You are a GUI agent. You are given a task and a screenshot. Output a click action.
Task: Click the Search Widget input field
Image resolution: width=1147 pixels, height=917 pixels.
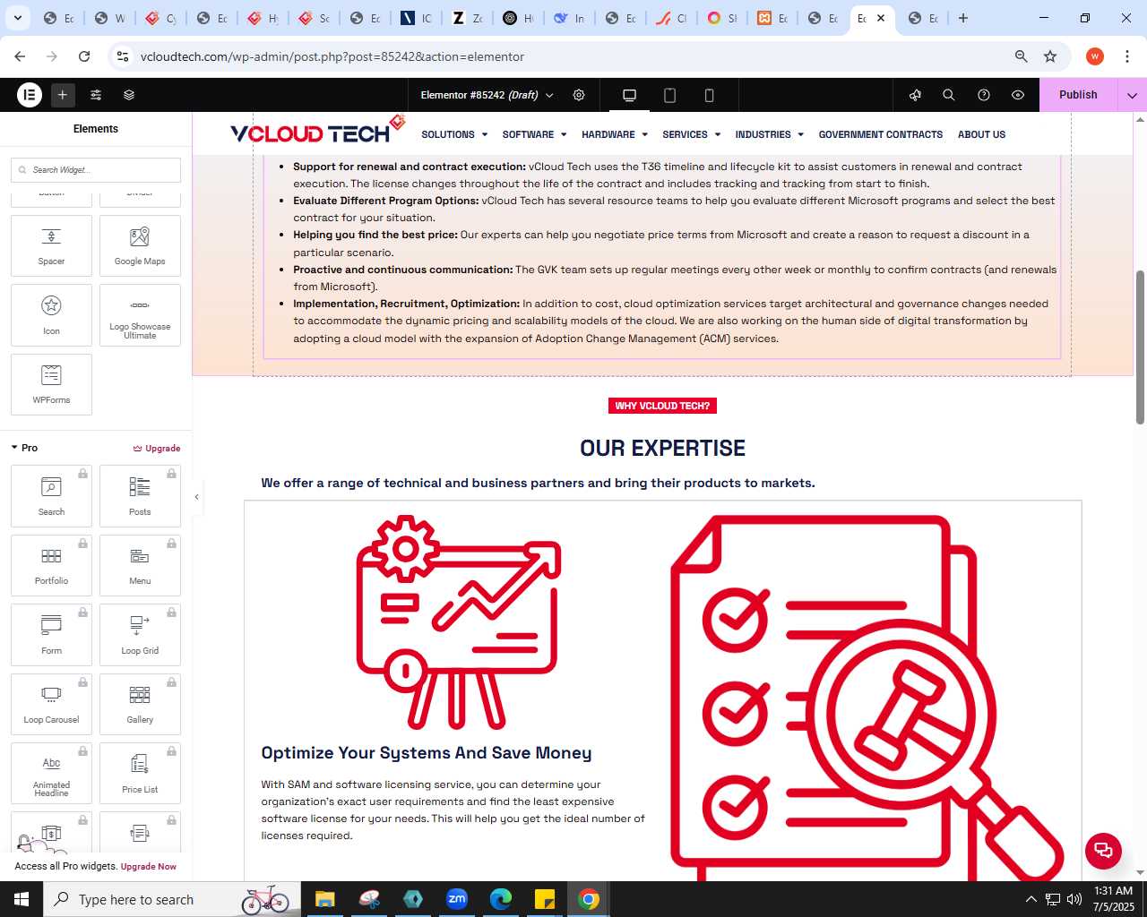(96, 170)
